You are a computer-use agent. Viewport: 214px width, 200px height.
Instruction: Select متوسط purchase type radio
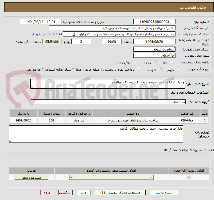pos(161,70)
